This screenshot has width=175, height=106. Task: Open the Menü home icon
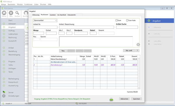(x=4, y=13)
